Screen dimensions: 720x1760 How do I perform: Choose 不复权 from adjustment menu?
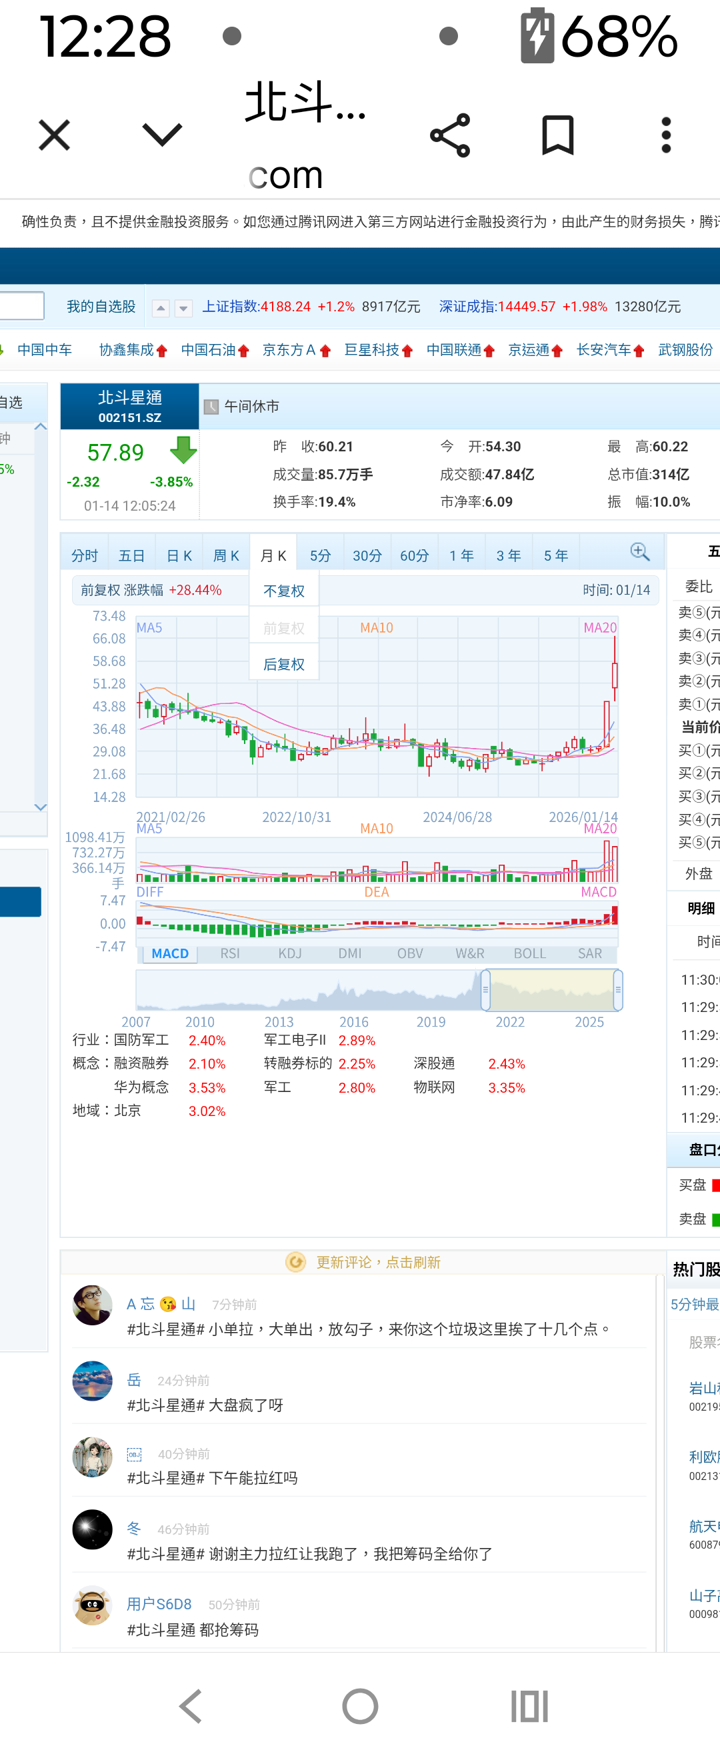(x=284, y=591)
